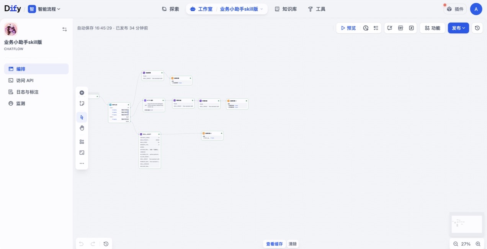Open the 智能流程 workspace dropdown

pos(44,9)
